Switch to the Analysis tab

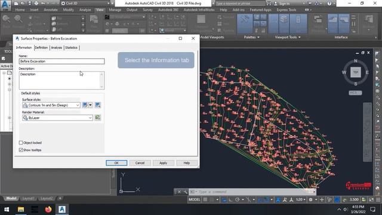point(56,48)
